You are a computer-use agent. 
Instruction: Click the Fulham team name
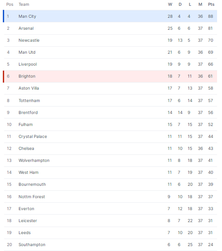(x=26, y=124)
